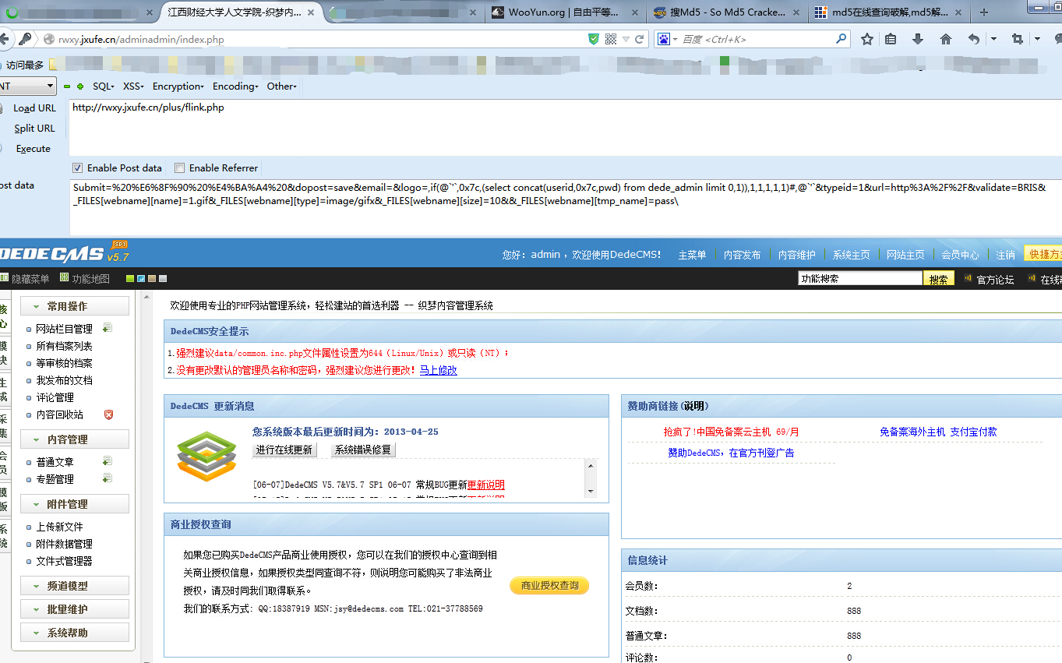This screenshot has height=663, width=1062.
Task: Open the HackBar INT combo box
Action: pos(28,86)
